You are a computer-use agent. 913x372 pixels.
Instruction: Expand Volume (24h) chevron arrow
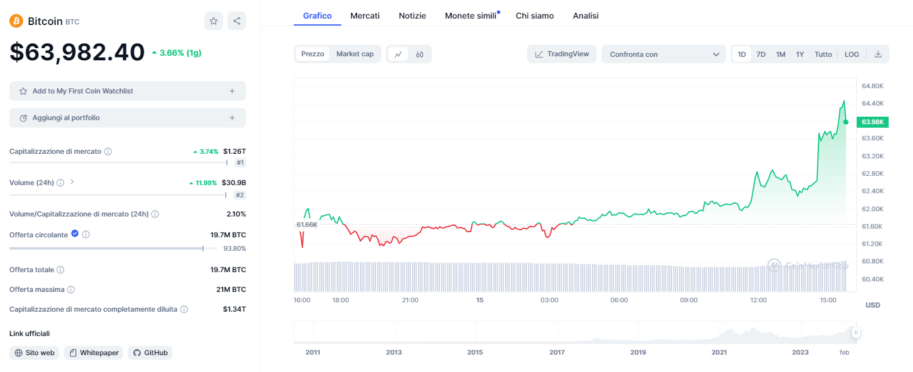72,182
